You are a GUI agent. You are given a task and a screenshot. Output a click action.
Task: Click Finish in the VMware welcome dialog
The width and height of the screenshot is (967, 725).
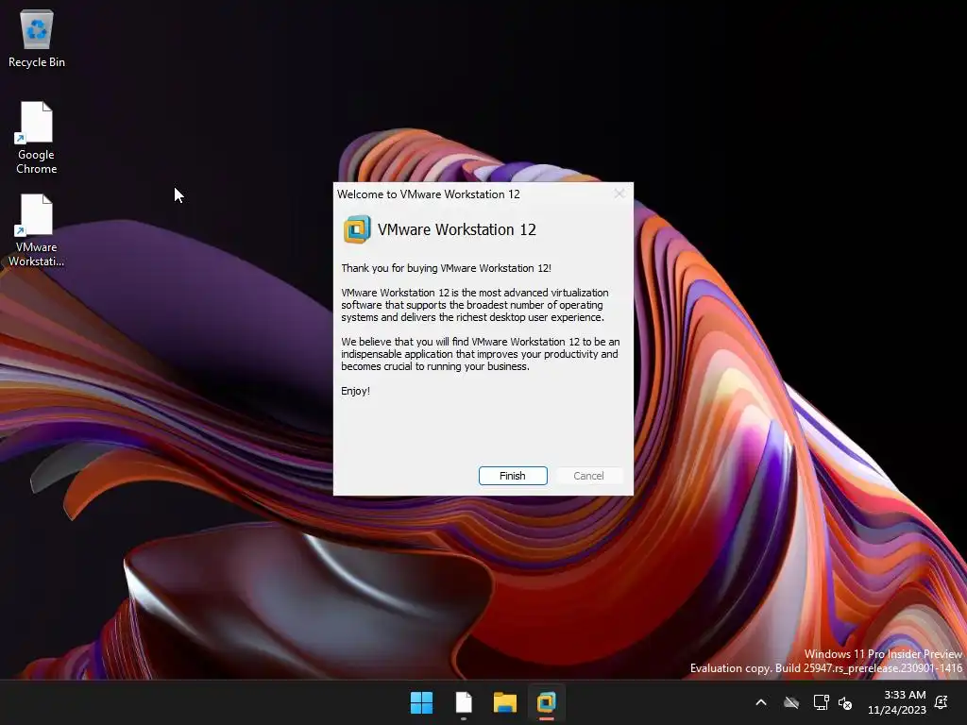pyautogui.click(x=513, y=476)
